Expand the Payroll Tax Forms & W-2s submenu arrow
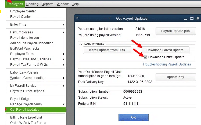The image size is (201, 125). coord(64,65)
